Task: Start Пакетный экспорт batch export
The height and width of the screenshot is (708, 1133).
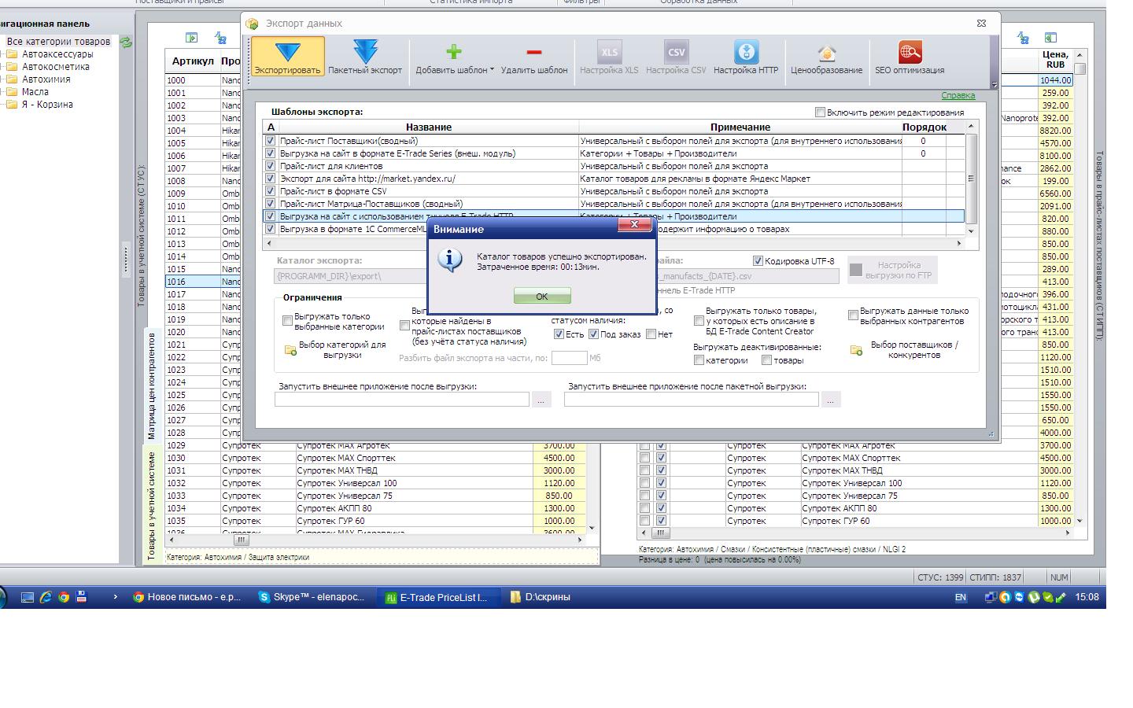Action: tap(365, 57)
